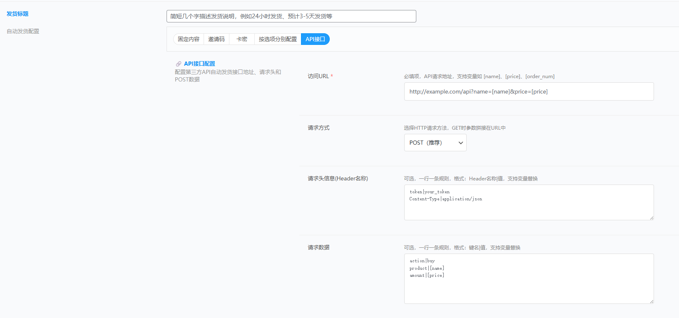Click the 自动发货配置 label
The height and width of the screenshot is (318, 679).
23,31
